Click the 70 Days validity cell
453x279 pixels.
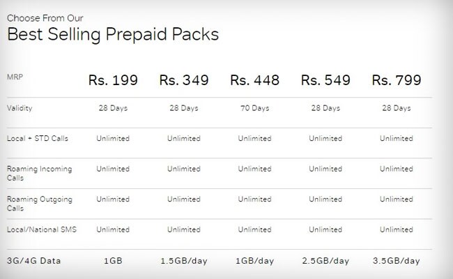point(255,108)
